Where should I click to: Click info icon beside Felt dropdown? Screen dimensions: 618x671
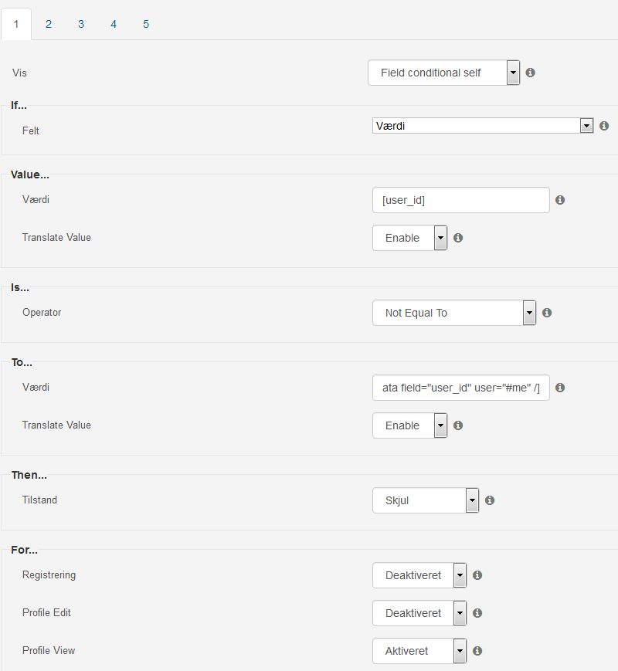click(x=604, y=126)
